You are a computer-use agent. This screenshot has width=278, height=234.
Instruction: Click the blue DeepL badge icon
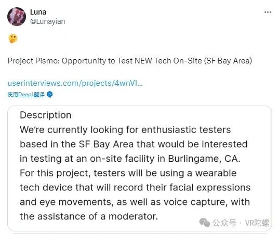coord(50,95)
